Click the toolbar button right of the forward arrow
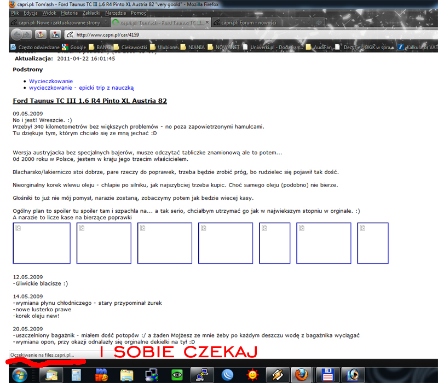 41,34
